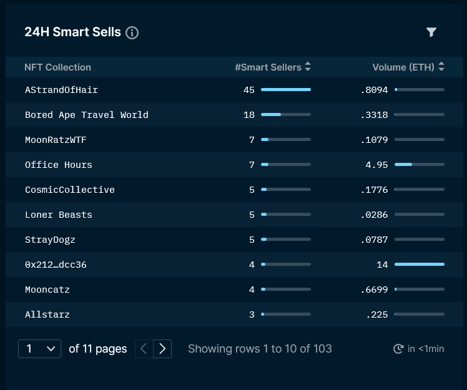Open the Office Hours collection
Screen dimensions: 467x390
[x=59, y=165]
